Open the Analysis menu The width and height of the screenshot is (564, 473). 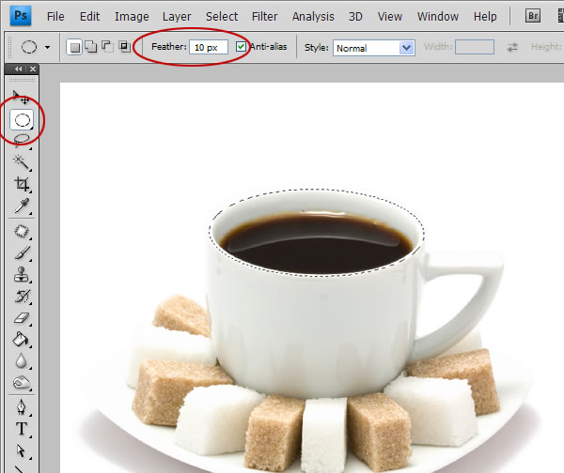coord(313,17)
